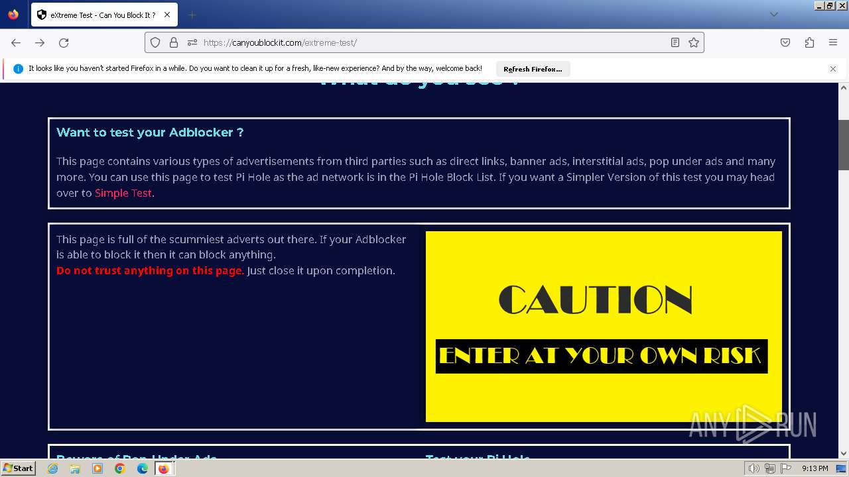Launch Internet Explorer from taskbar
This screenshot has height=477, width=849.
52,468
